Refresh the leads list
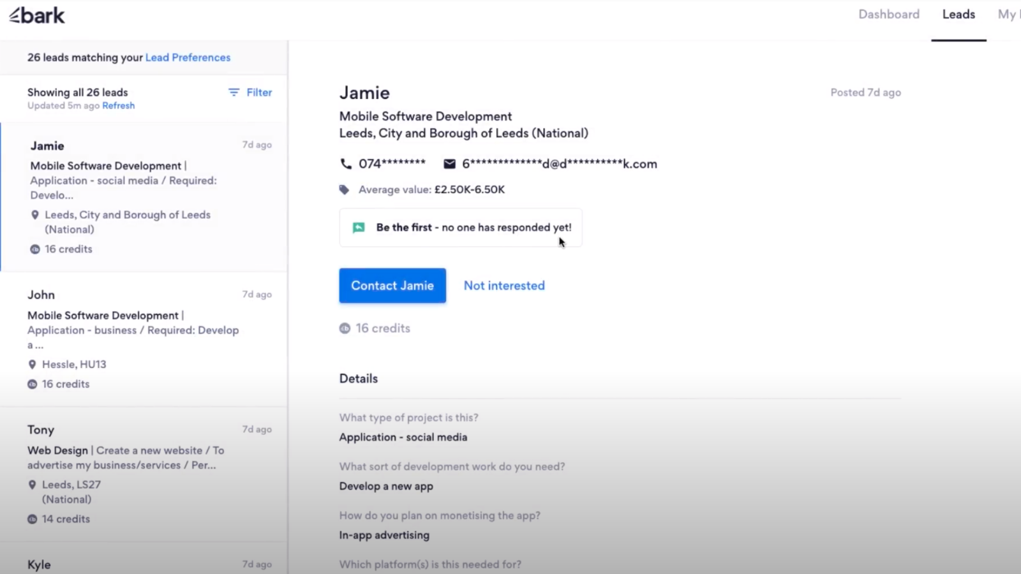The width and height of the screenshot is (1021, 574). (x=119, y=106)
